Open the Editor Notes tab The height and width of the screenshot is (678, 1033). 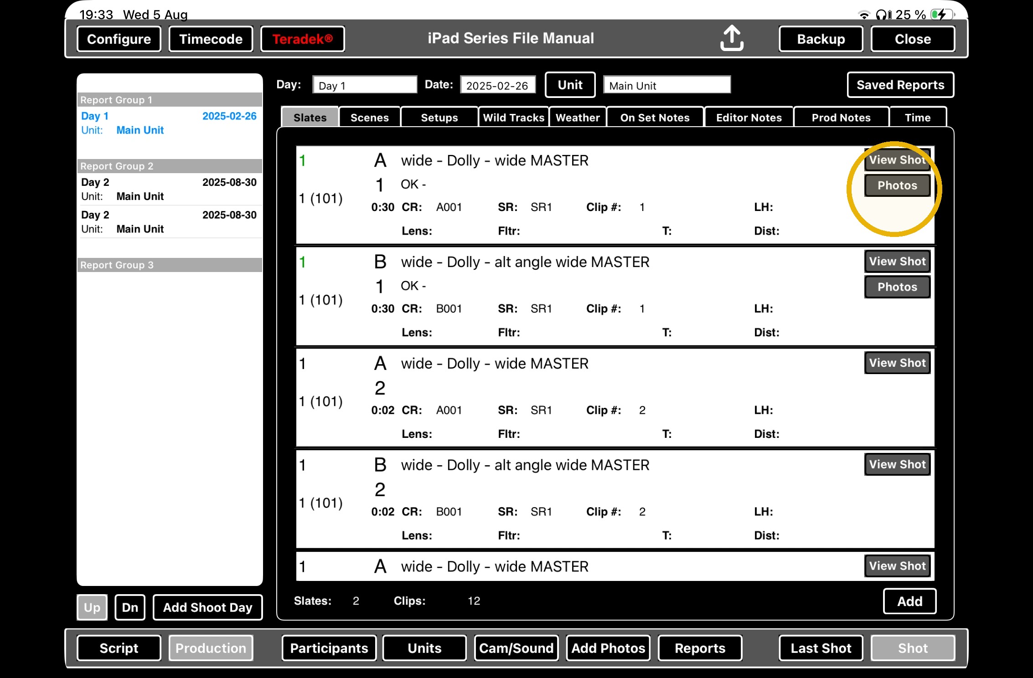(x=749, y=118)
